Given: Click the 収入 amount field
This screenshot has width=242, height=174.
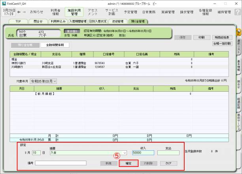Looking at the screenshot, I should (143, 153).
